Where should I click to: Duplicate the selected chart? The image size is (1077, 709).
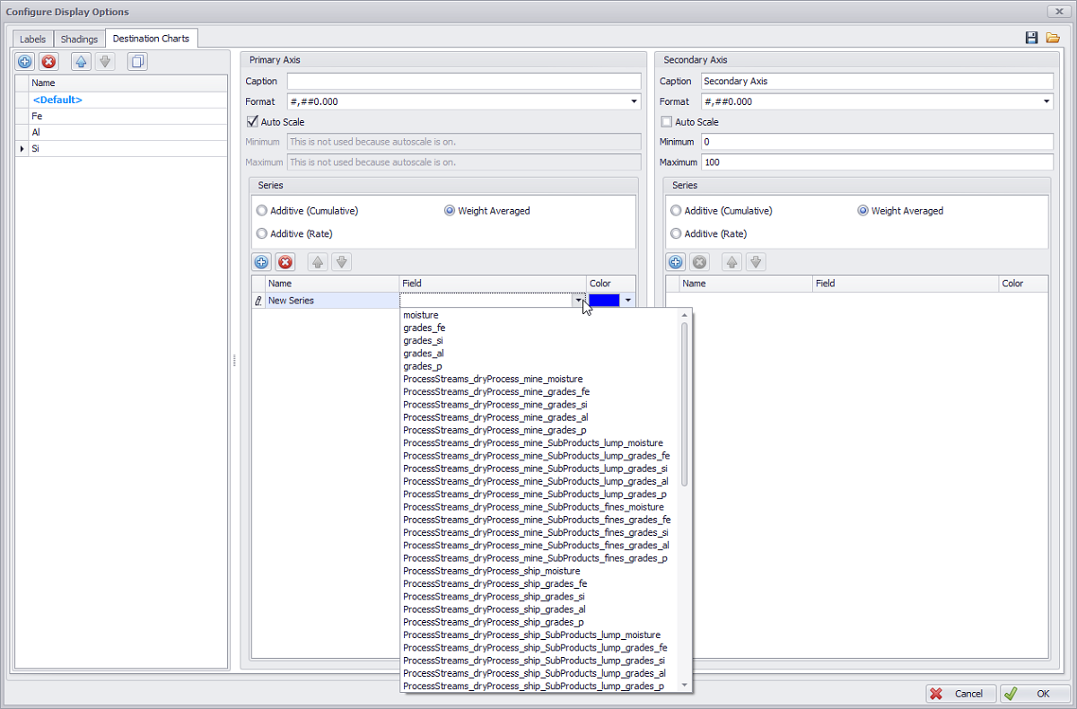(x=137, y=62)
